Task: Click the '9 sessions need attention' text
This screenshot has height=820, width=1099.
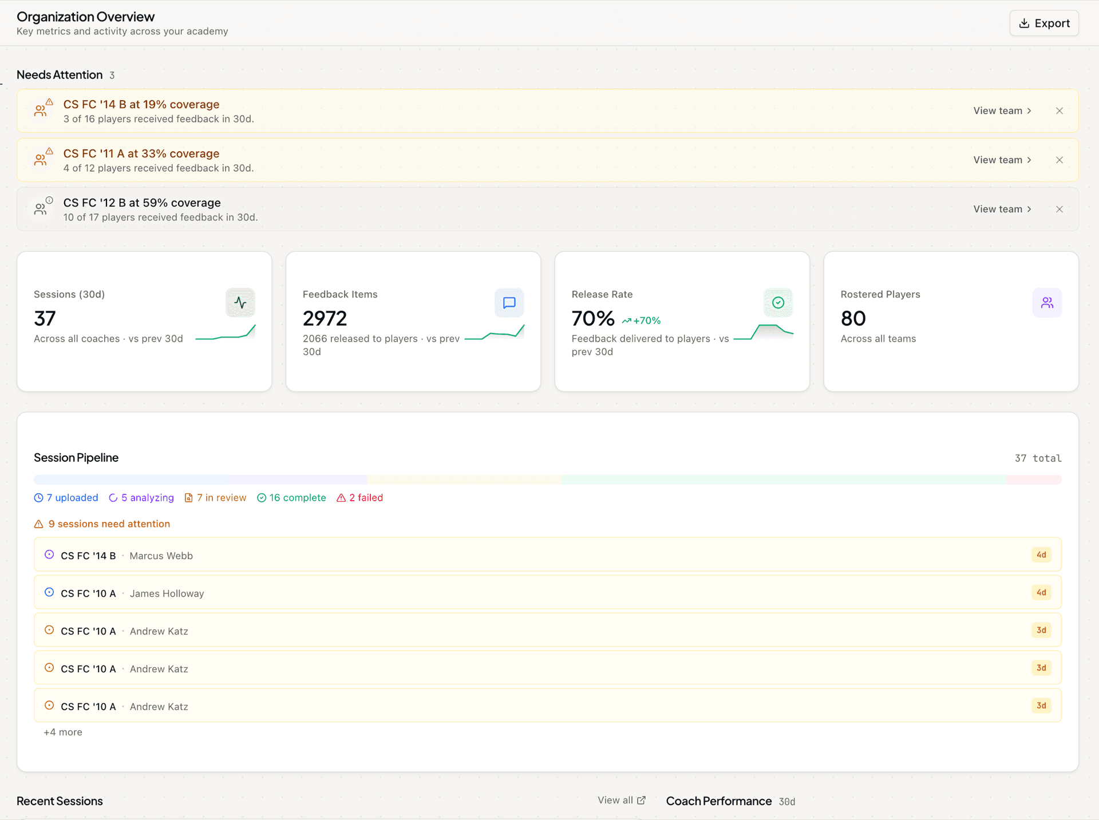Action: click(109, 524)
